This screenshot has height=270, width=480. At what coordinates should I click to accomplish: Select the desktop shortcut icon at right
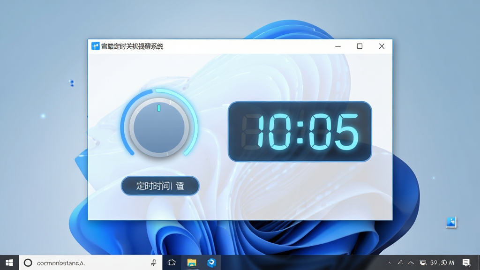click(x=451, y=222)
